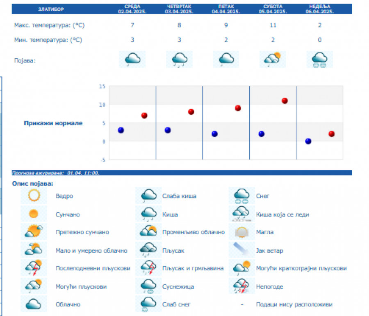Viewport: 369px width, 316px height.
Task: Click the Пљусак и грмљавина thunder icon
Action: coord(148,268)
